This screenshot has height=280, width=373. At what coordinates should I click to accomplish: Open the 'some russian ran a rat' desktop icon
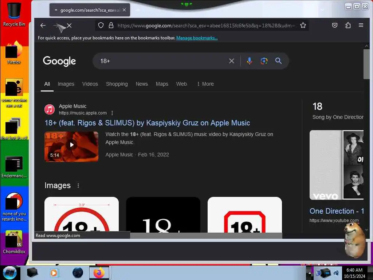pos(14,93)
